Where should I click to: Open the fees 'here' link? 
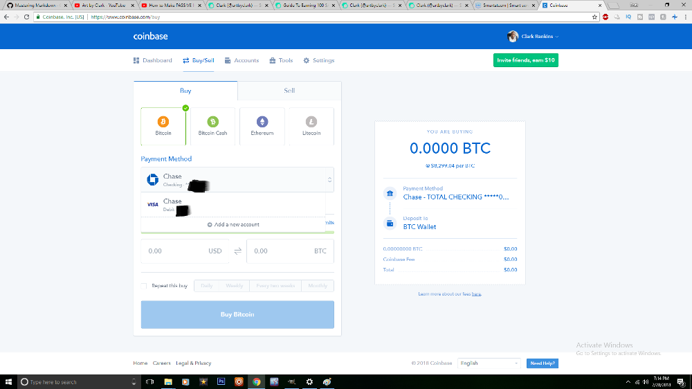(476, 294)
